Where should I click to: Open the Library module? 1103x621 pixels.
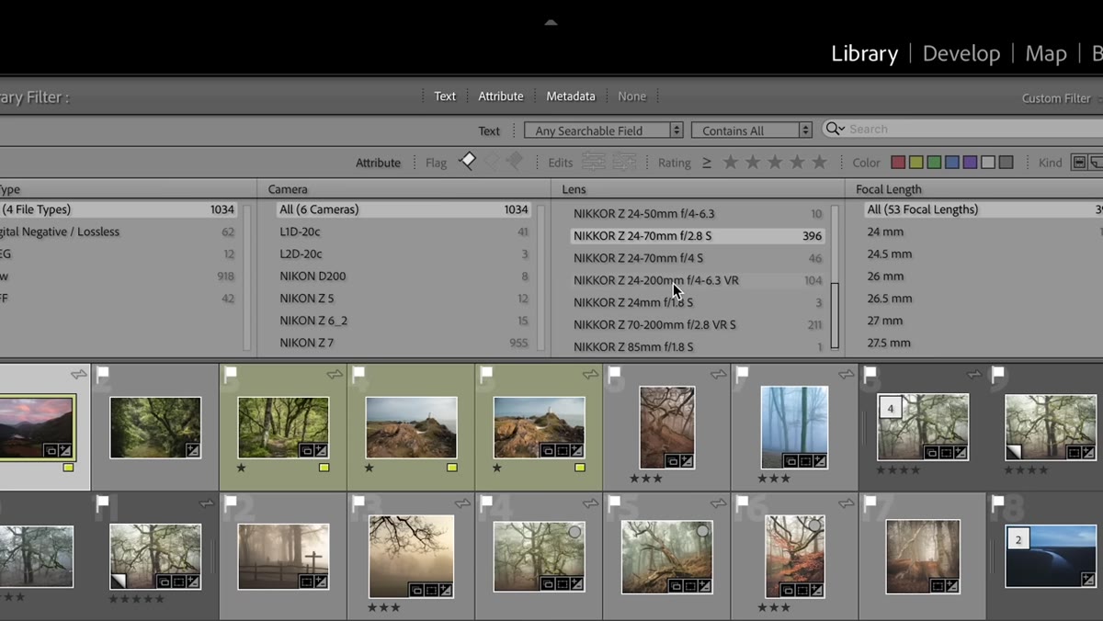(x=864, y=53)
